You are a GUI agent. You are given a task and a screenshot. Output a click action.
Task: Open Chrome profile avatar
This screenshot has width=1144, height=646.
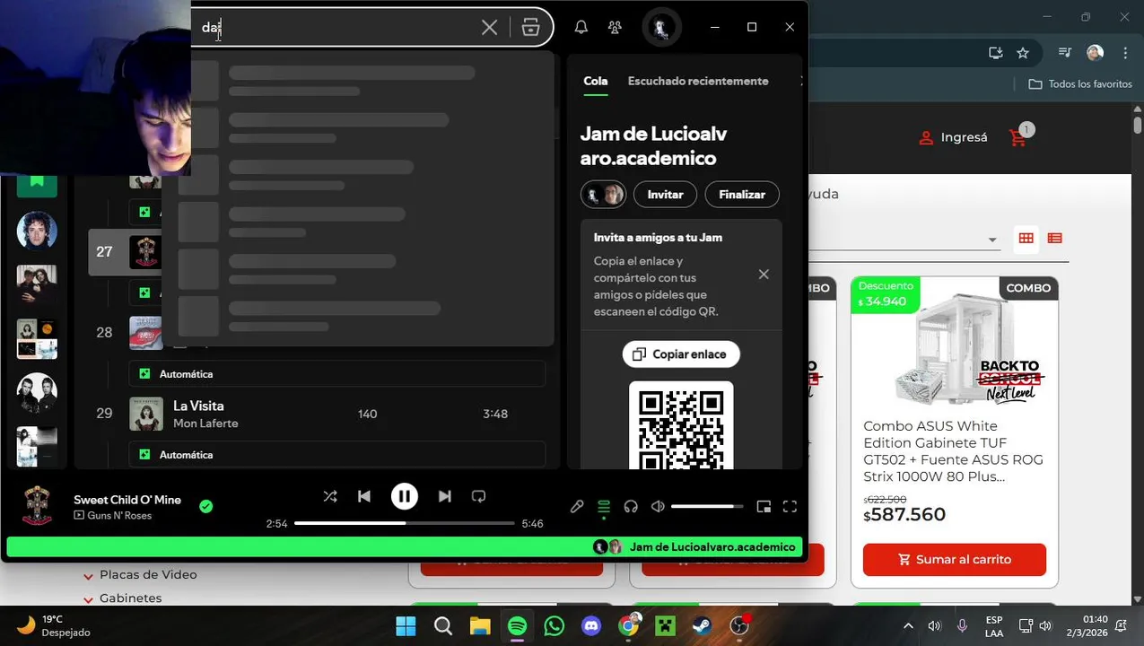pyautogui.click(x=1095, y=53)
